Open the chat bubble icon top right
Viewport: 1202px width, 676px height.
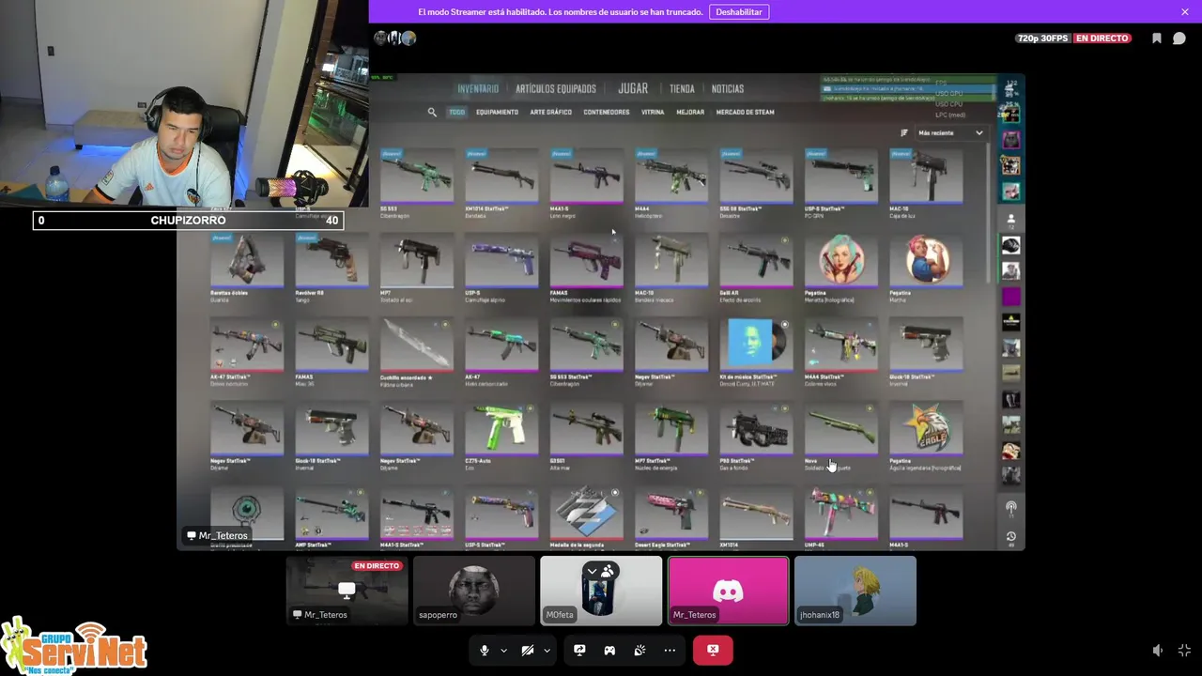1179,38
